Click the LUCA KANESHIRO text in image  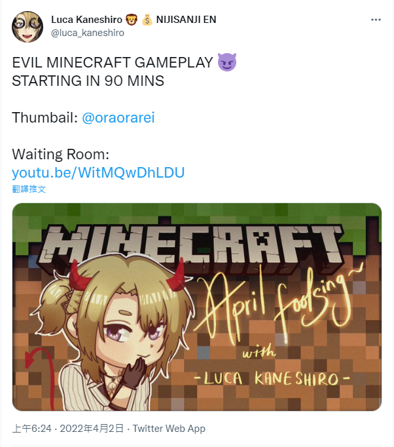tap(272, 379)
